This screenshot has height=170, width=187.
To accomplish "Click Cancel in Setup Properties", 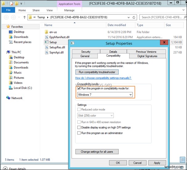I will (x=137, y=163).
